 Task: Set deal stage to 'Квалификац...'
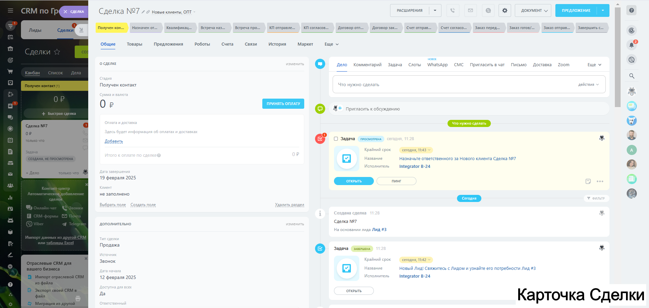[x=179, y=28]
